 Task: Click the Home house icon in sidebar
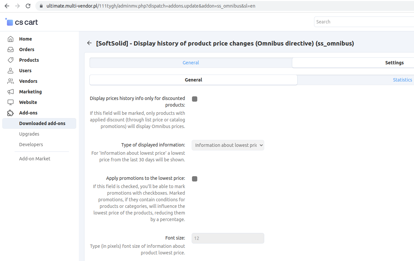pyautogui.click(x=11, y=39)
